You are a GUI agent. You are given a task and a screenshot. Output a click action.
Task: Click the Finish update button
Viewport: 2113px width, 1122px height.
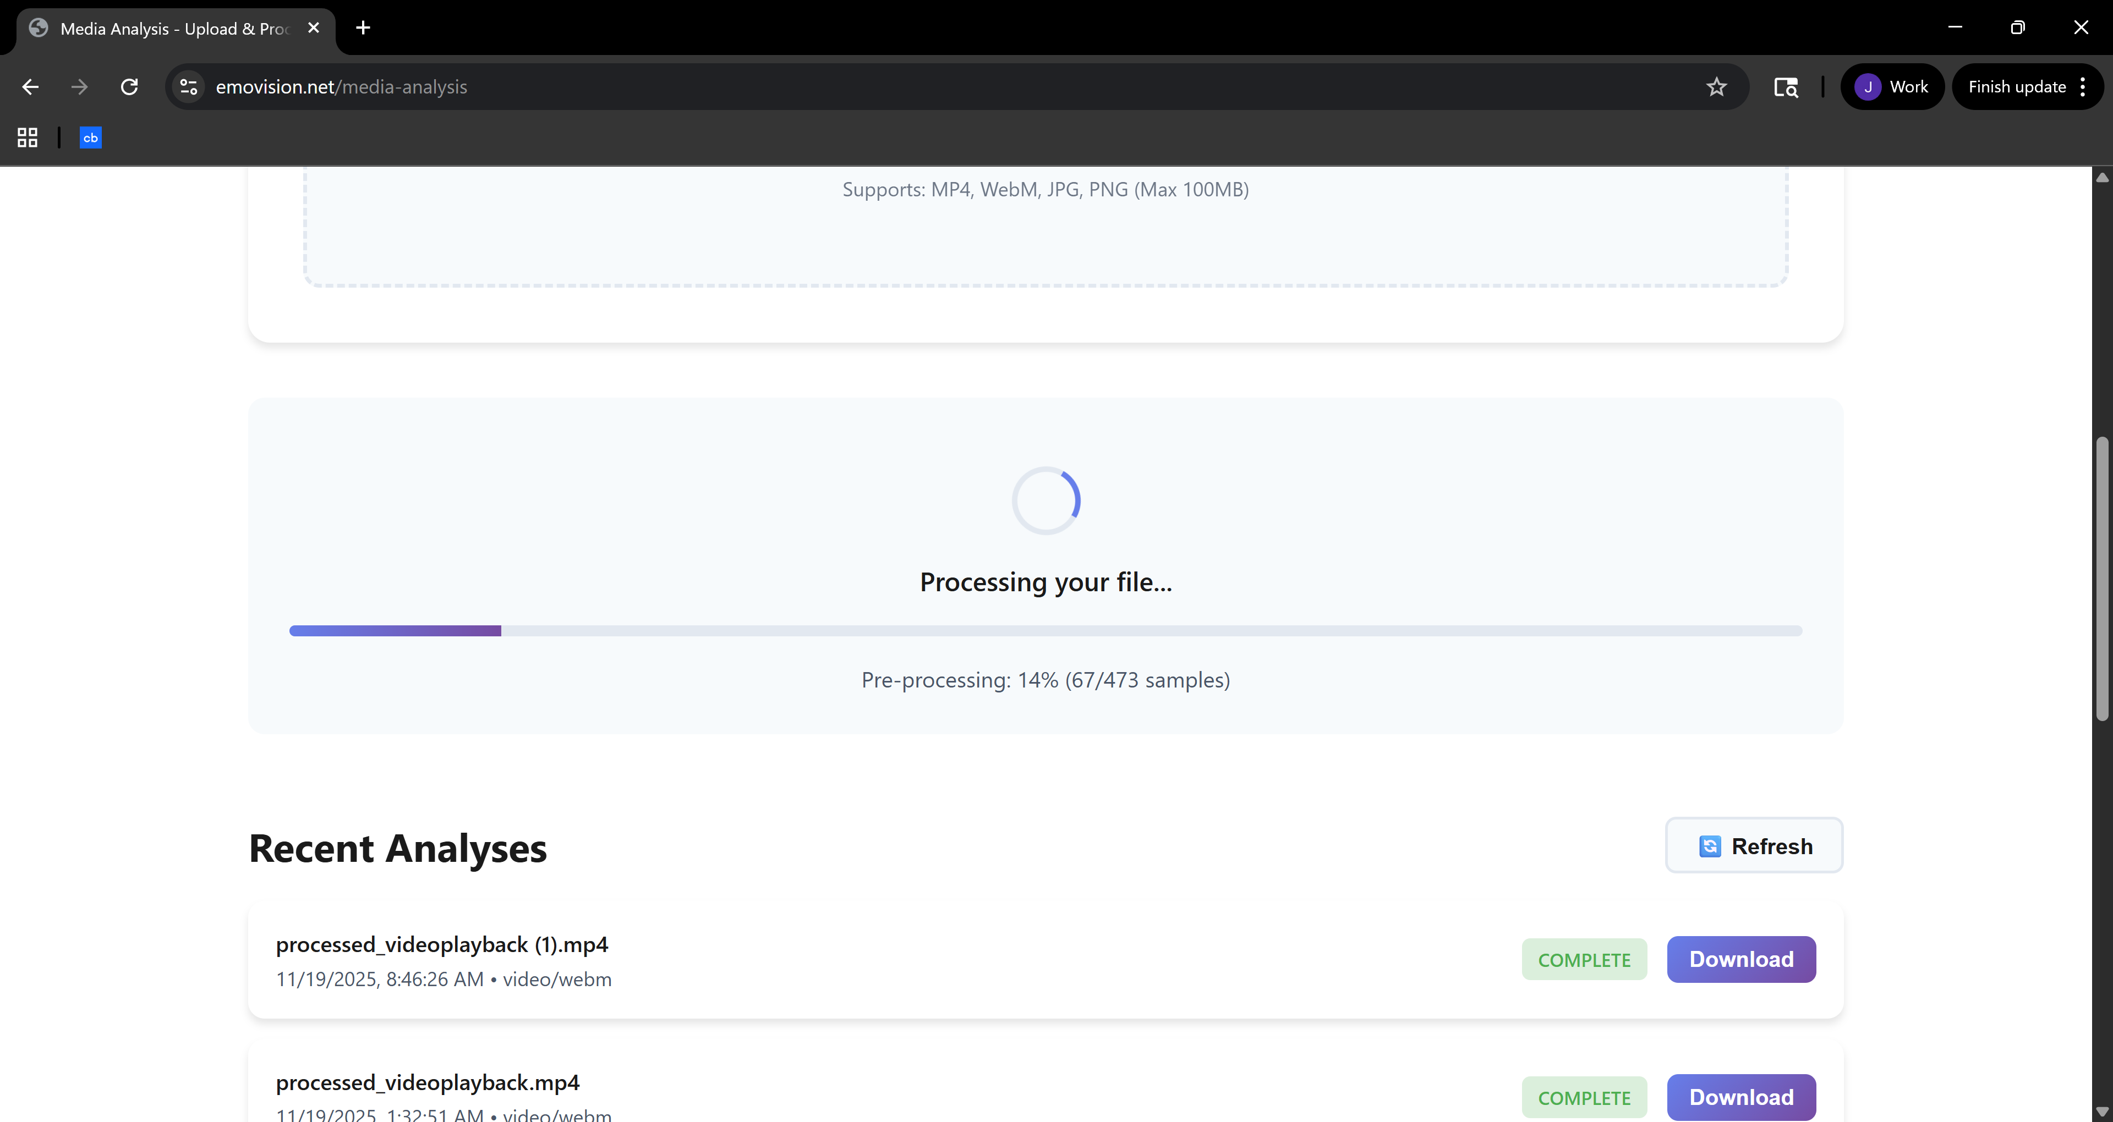click(x=2016, y=87)
